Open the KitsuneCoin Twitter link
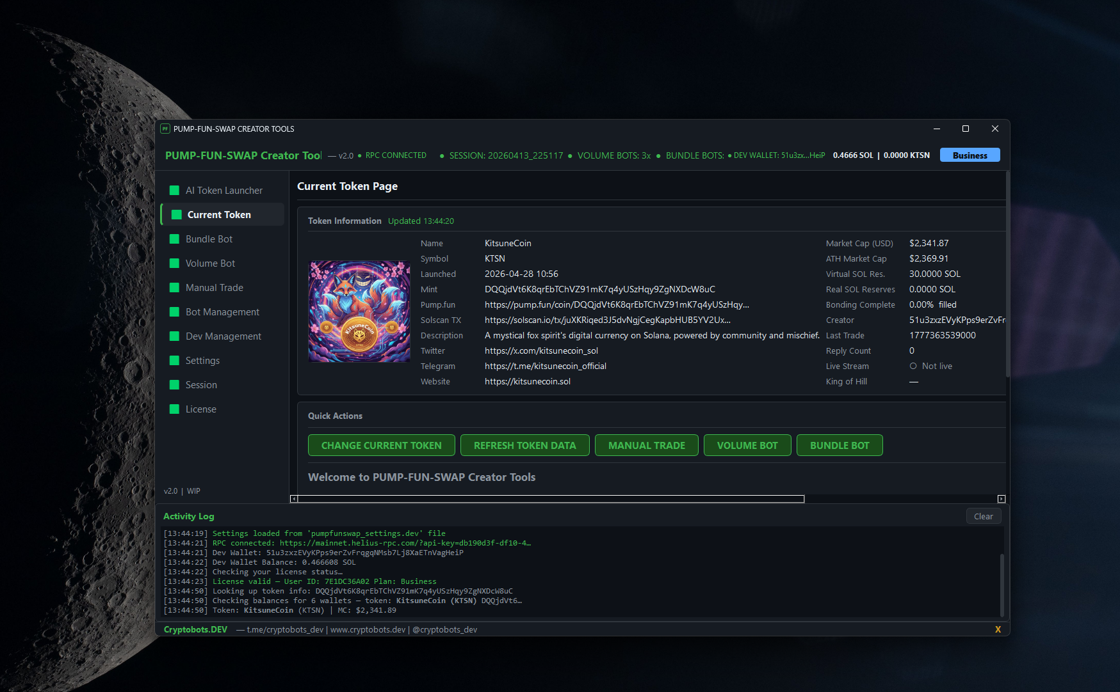Image resolution: width=1120 pixels, height=692 pixels. pos(541,351)
